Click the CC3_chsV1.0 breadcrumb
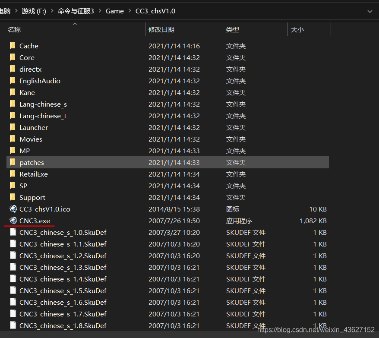This screenshot has height=338, width=379. (x=155, y=11)
